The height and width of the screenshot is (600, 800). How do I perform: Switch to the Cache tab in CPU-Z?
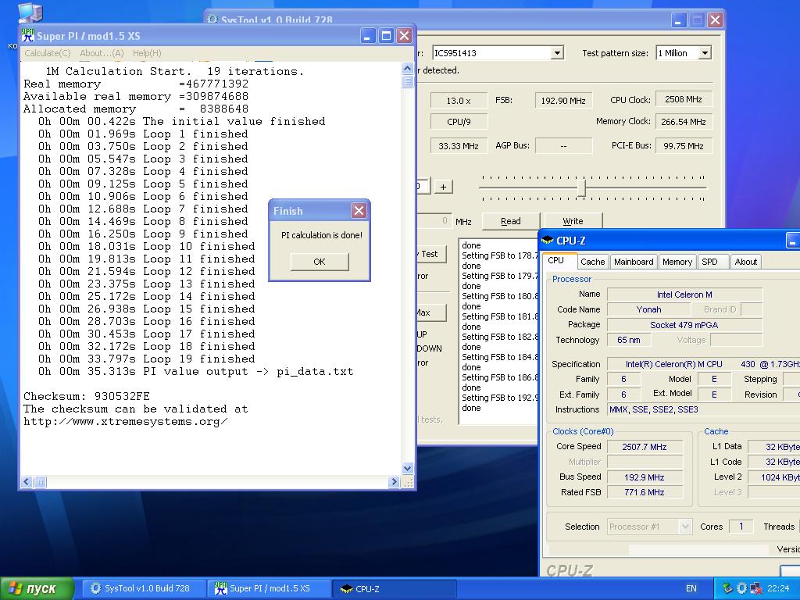coord(592,262)
